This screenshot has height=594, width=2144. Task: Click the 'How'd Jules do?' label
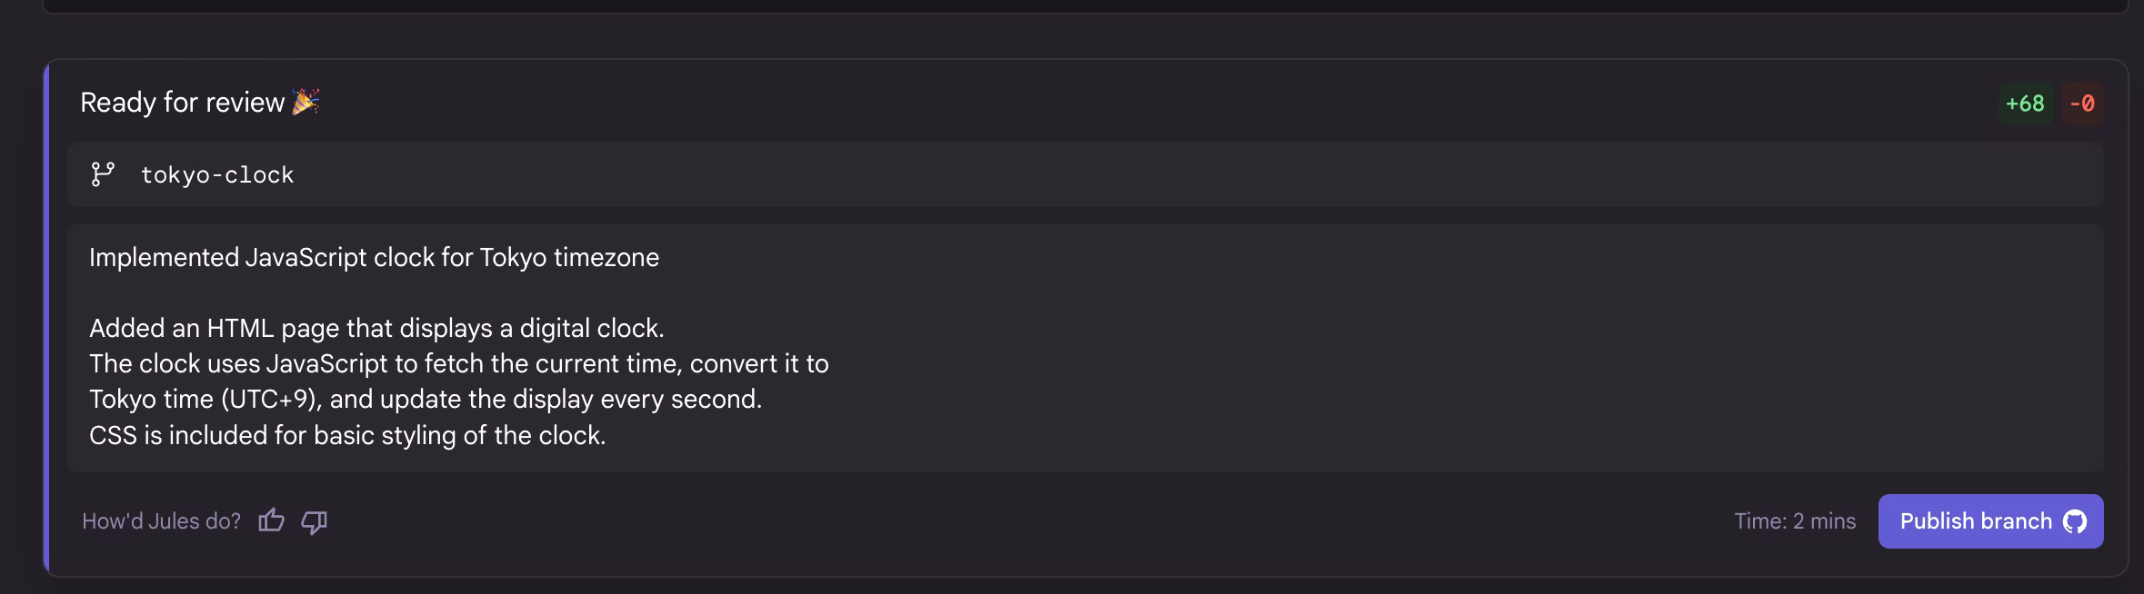[x=161, y=521]
